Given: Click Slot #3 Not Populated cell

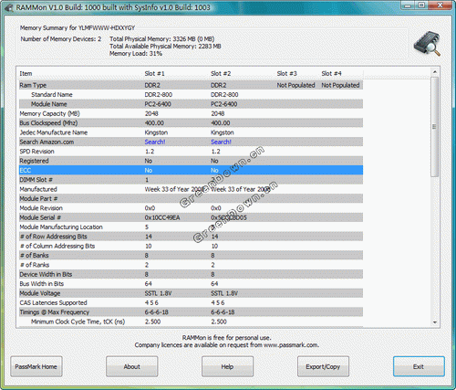Looking at the screenshot, I should click(x=295, y=85).
